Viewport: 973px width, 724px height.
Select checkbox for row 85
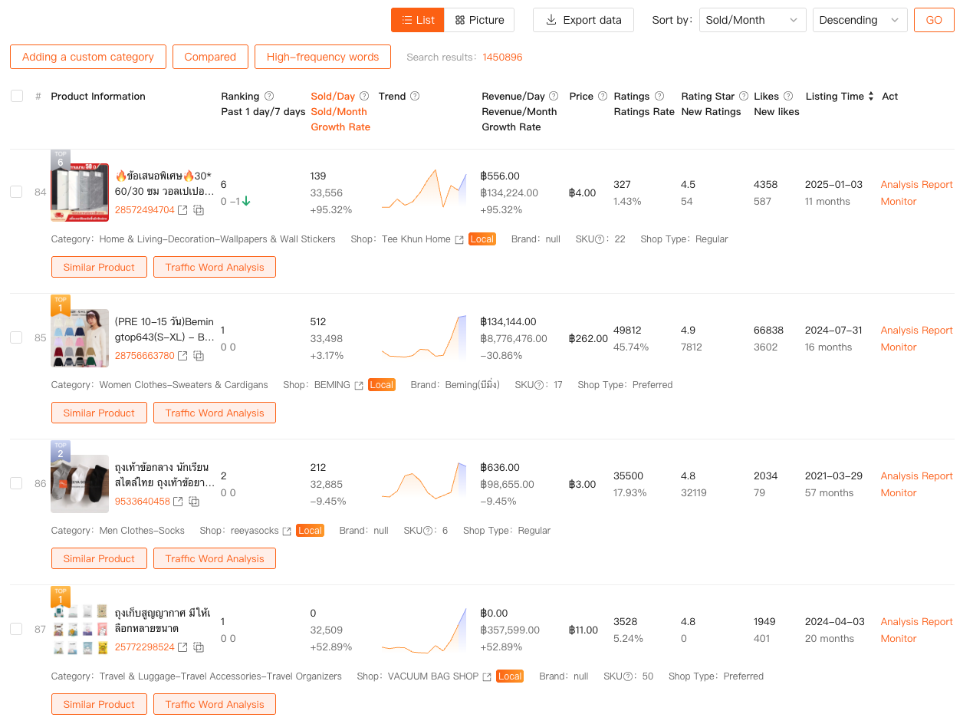(16, 337)
